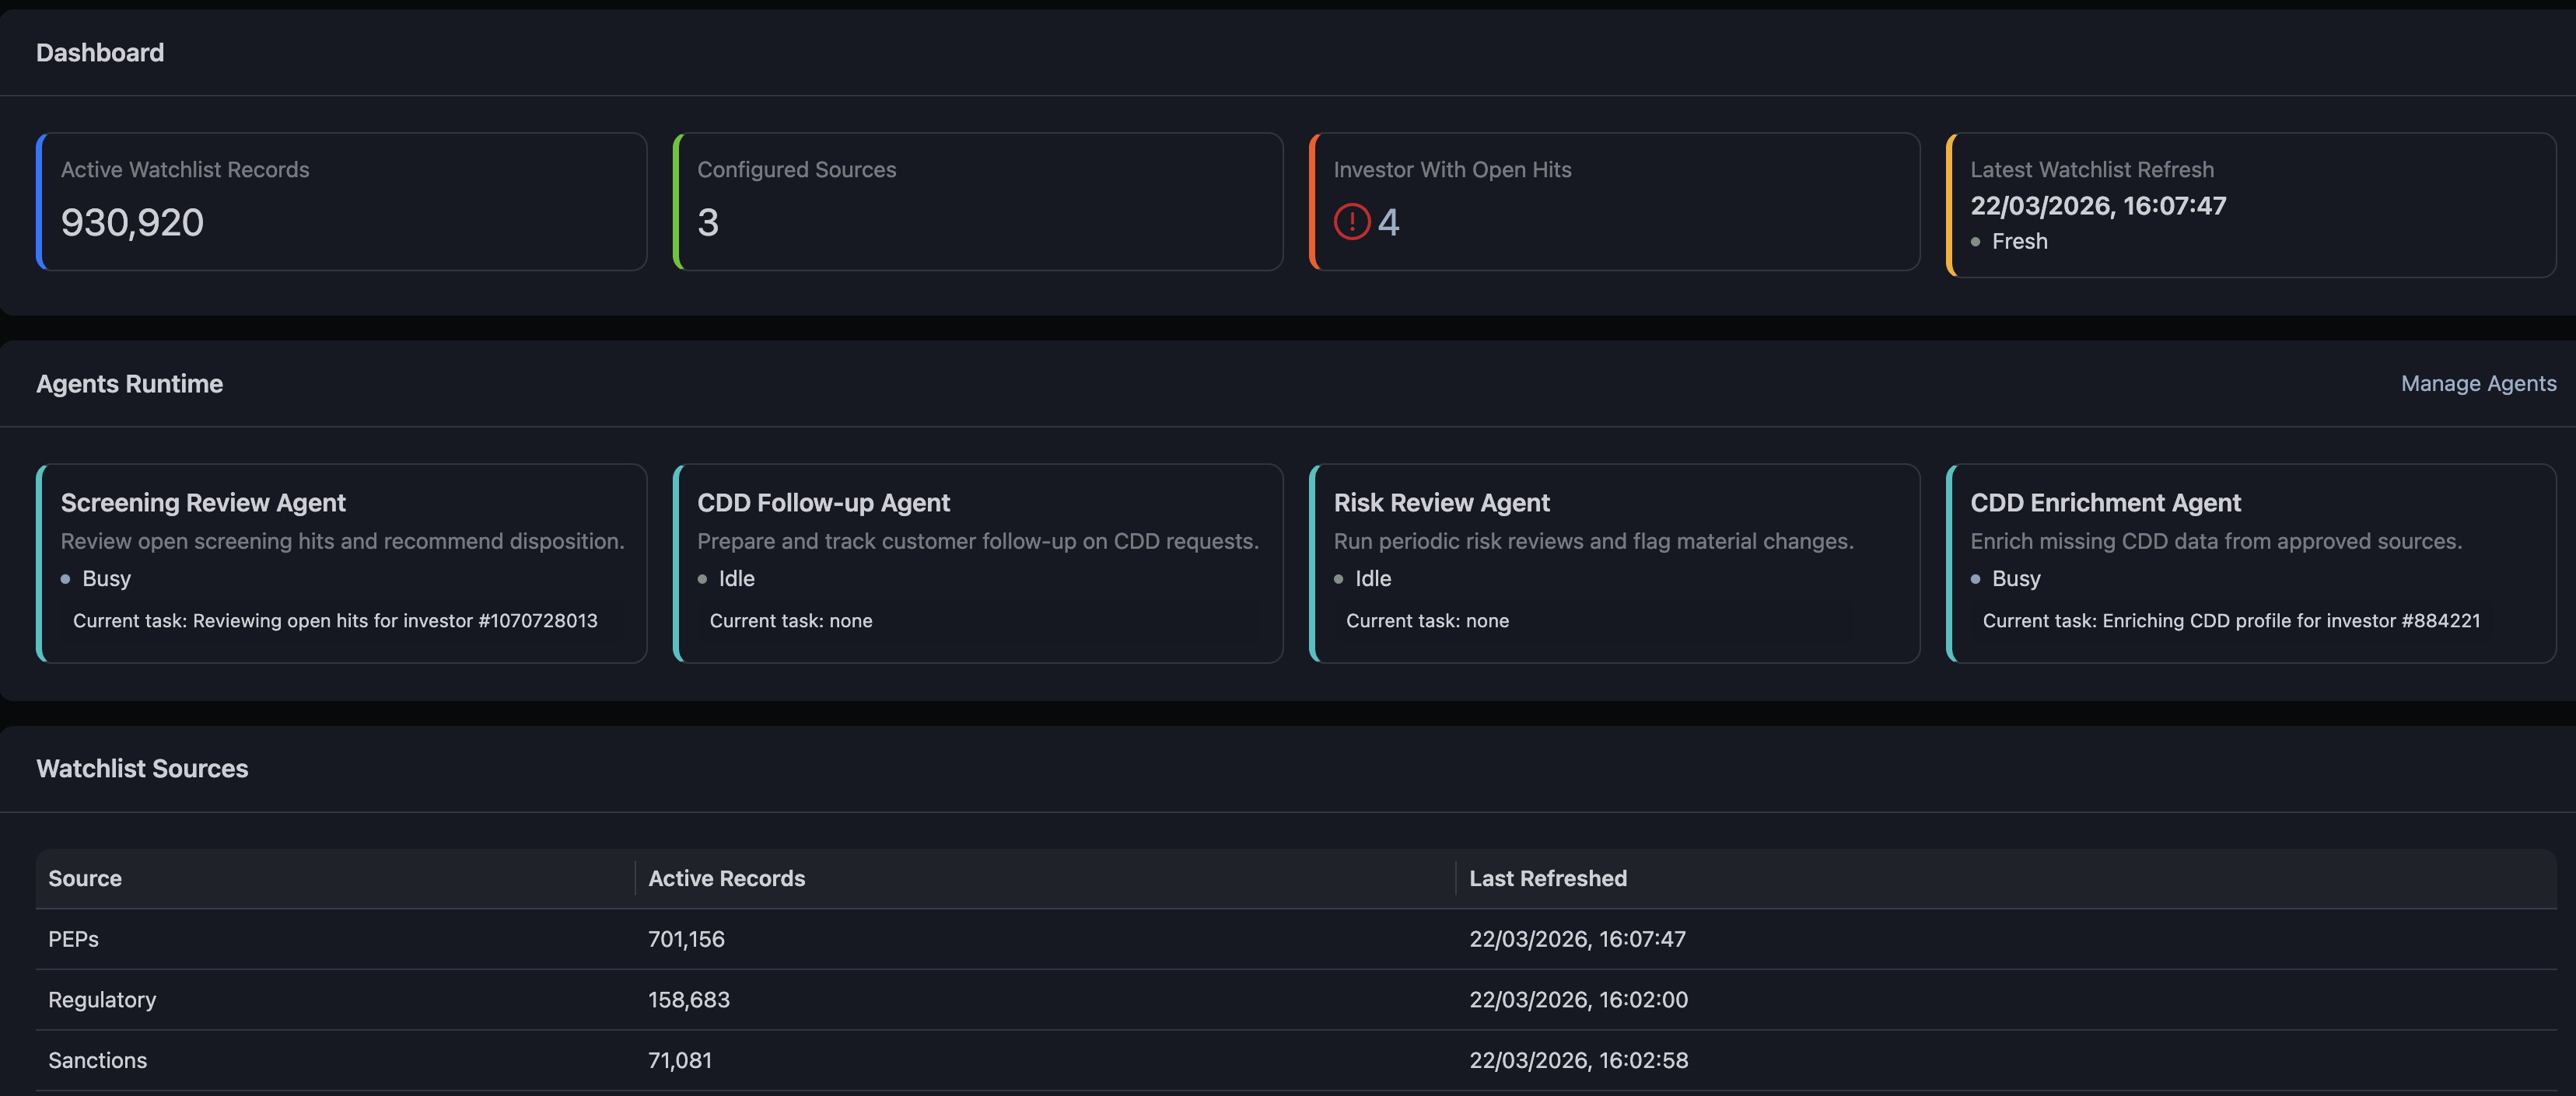Sort by the Active Records column header
The width and height of the screenshot is (2576, 1096).
coord(727,879)
